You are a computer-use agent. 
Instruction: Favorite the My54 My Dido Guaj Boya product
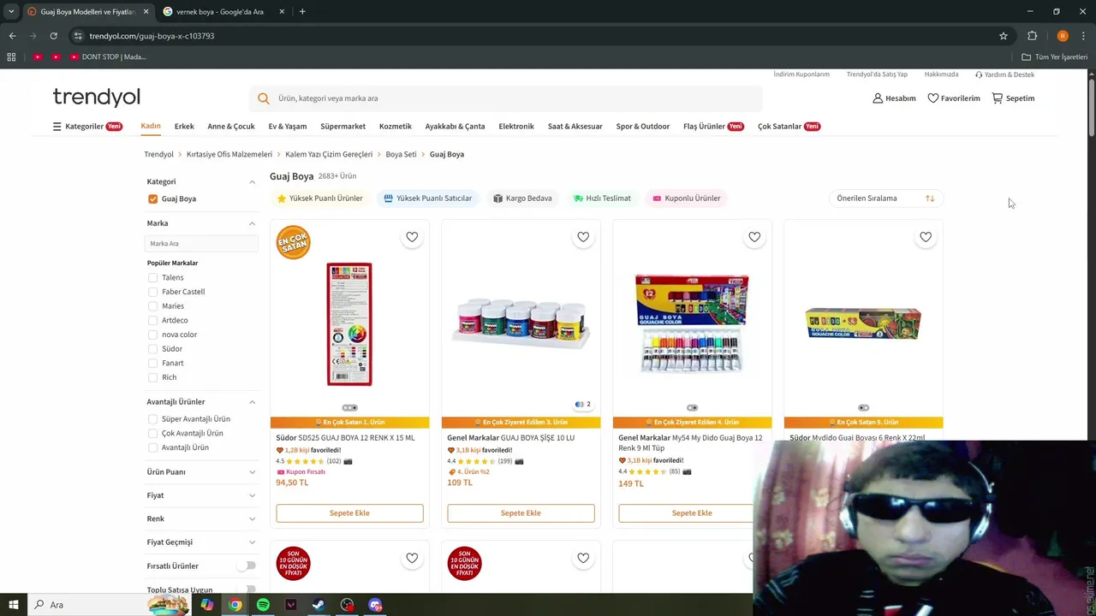pyautogui.click(x=754, y=237)
